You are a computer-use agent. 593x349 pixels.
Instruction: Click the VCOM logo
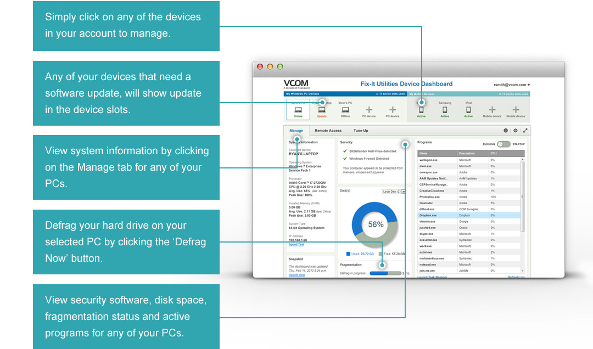pyautogui.click(x=296, y=84)
